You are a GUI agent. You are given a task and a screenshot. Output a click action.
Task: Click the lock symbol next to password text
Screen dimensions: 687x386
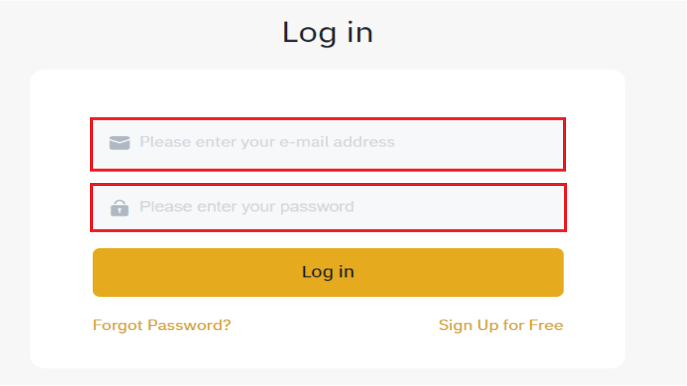(119, 206)
